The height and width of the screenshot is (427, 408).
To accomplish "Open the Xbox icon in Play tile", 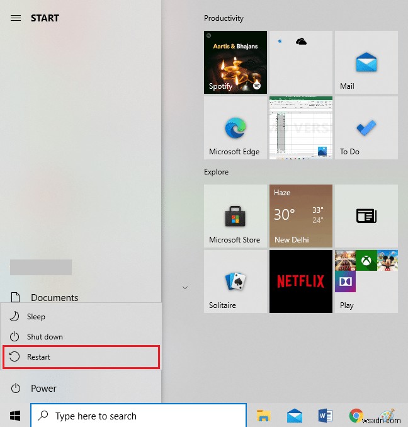I will [366, 261].
